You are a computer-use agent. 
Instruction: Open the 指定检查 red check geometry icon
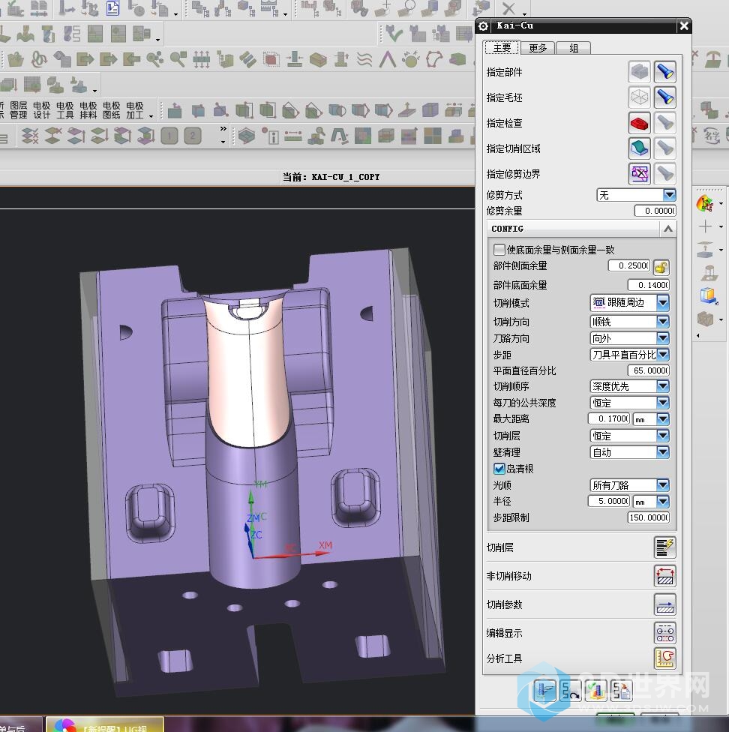click(x=640, y=123)
